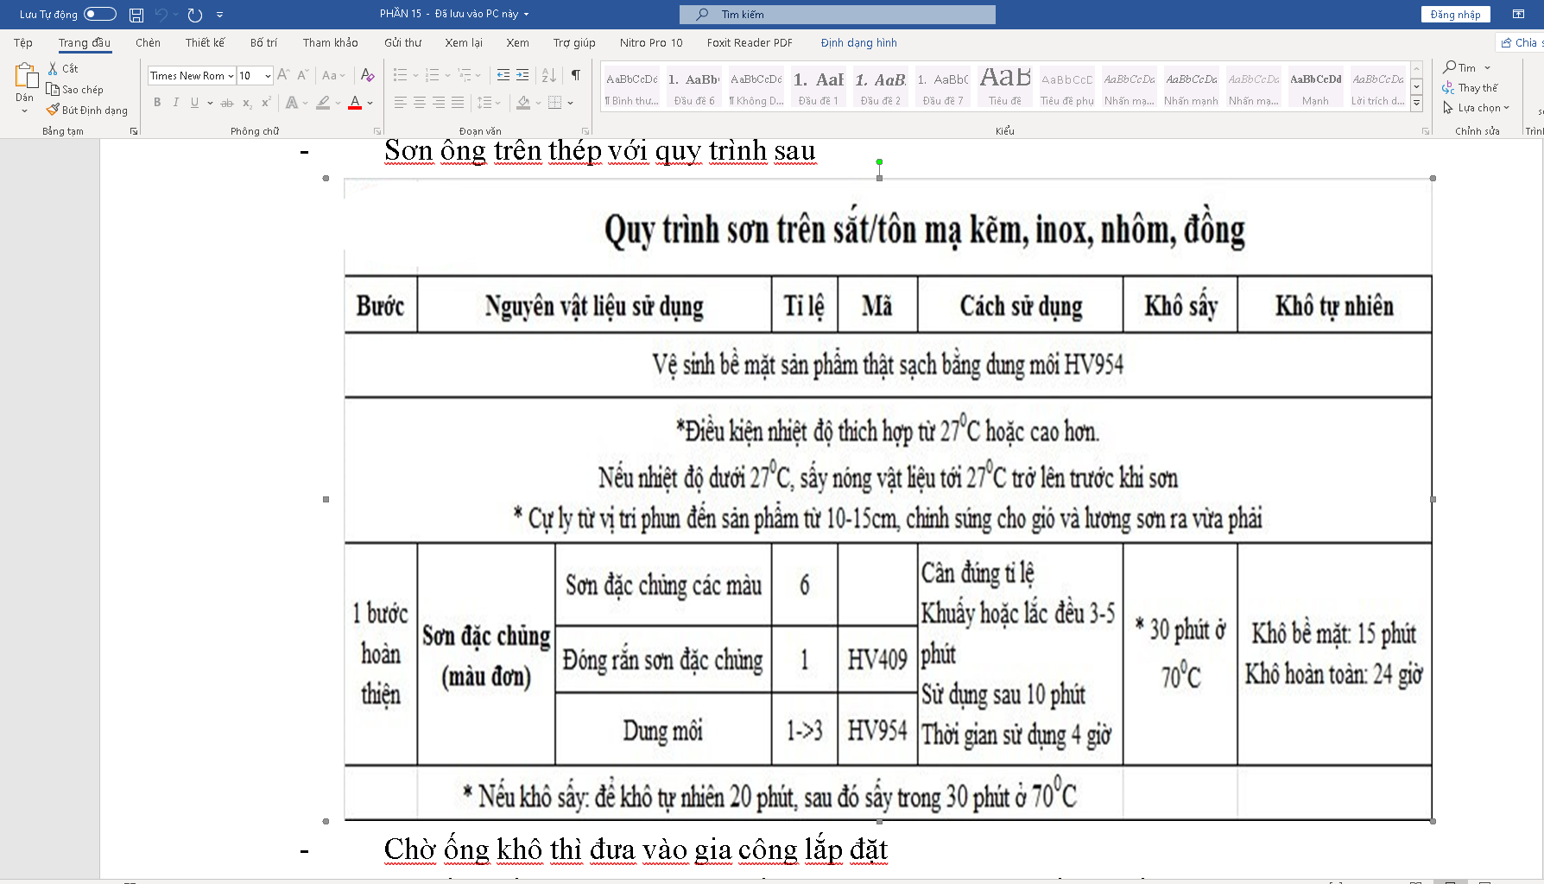Toggle Align Right paragraph alignment
The image size is (1544, 884).
439,103
